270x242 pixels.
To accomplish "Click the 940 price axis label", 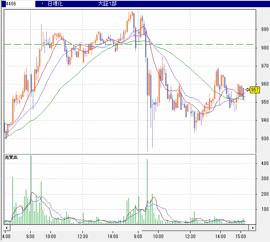I will click(265, 120).
